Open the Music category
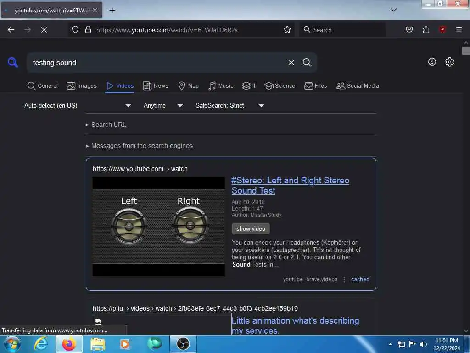This screenshot has height=353, width=470. [221, 86]
